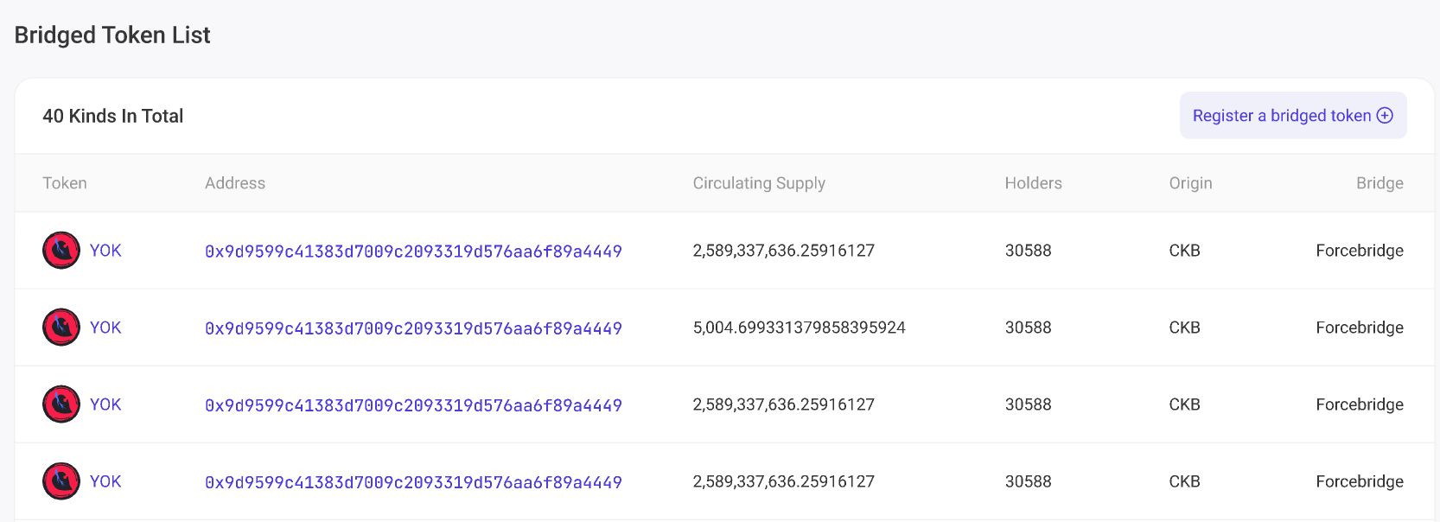Click the YOK token logo in the first row
The image size is (1440, 522).
pos(61,250)
